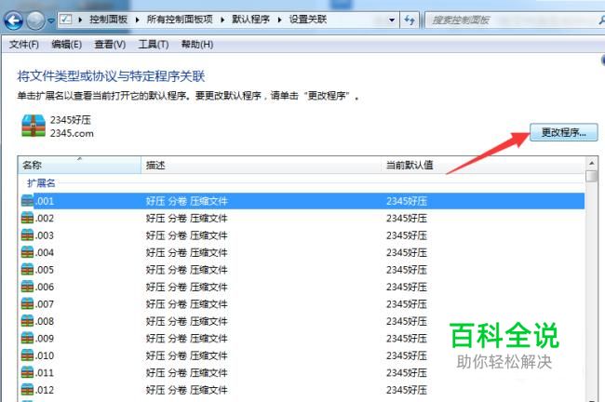
Task: Click the scrollbar up arrow of the list
Action: coord(591,163)
